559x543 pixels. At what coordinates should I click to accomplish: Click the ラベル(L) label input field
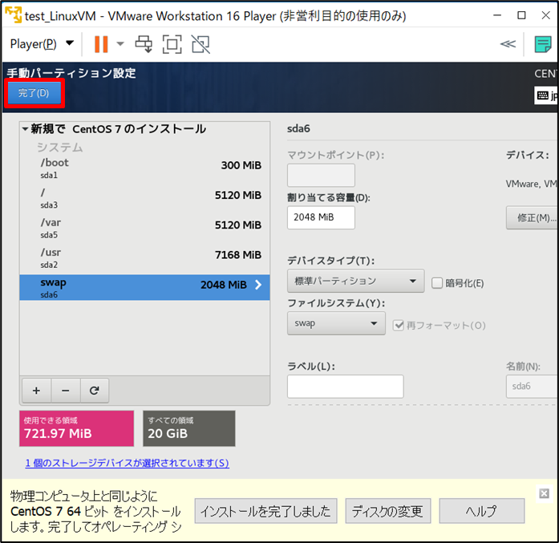(346, 387)
